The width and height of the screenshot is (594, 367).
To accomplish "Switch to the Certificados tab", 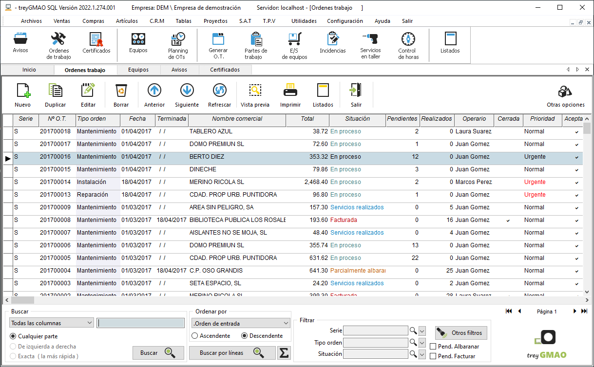I will (225, 70).
